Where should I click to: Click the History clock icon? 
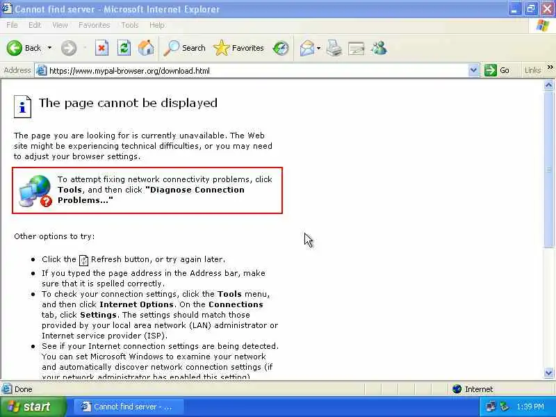point(281,48)
